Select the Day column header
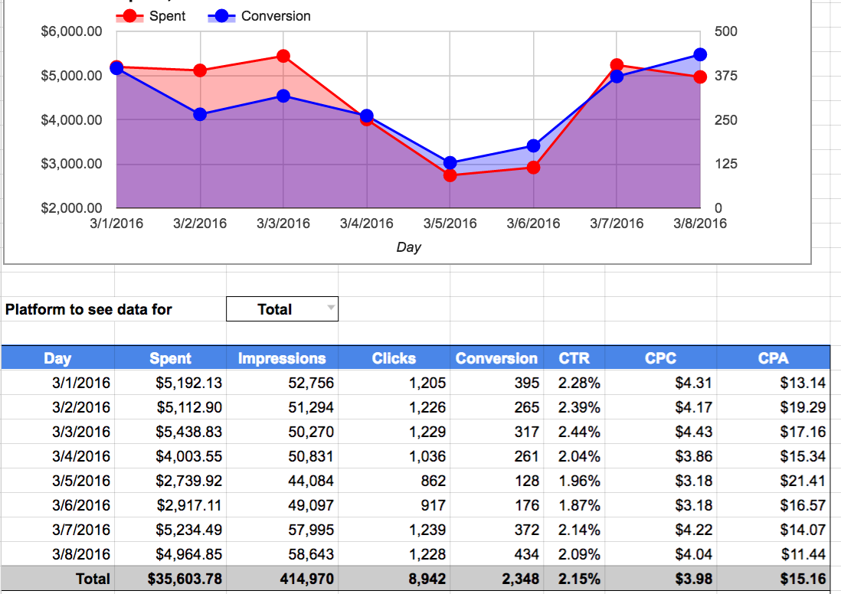 [x=57, y=358]
